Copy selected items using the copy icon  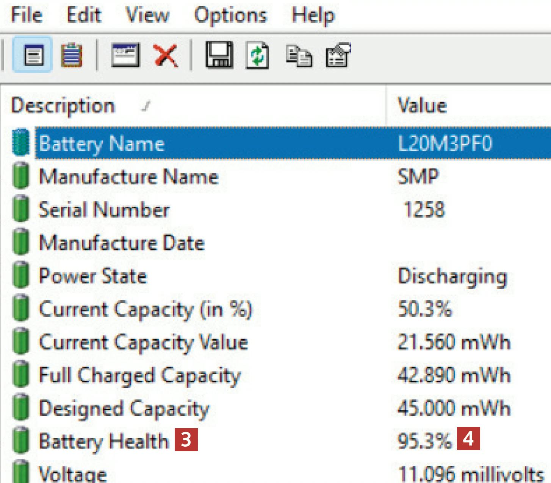tap(299, 56)
